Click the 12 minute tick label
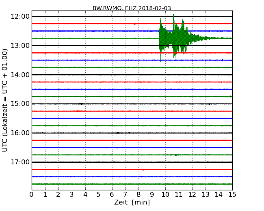264x211 pixels. pyautogui.click(x=192, y=195)
